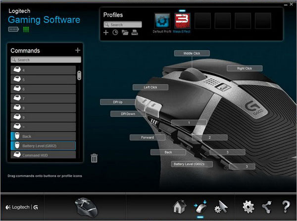Click the Battery Level (G602) label on the mouse diagram
297x221 pixels.
pyautogui.click(x=192, y=164)
